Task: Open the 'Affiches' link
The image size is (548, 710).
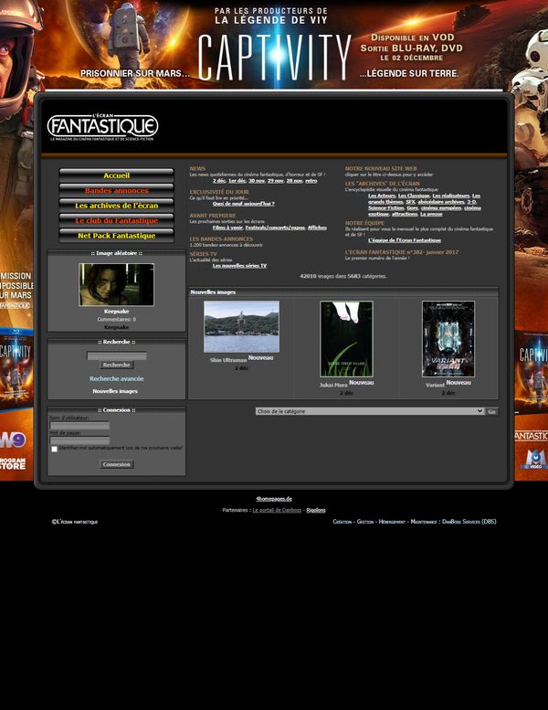Action: (317, 228)
